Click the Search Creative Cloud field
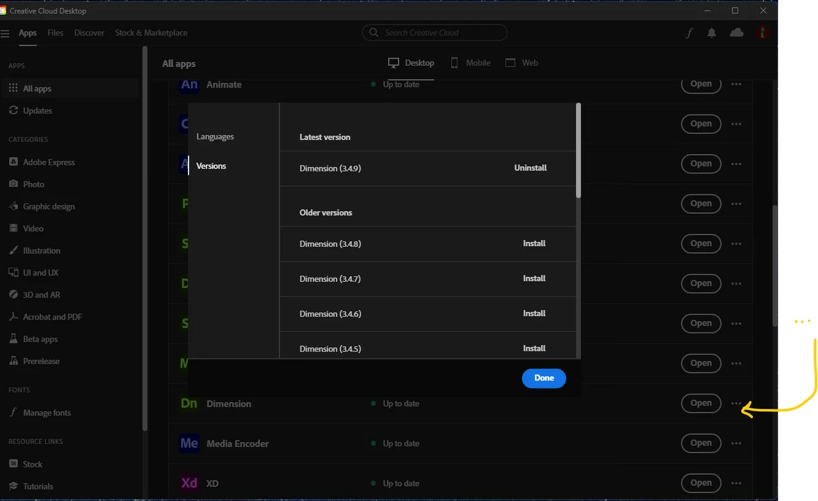The width and height of the screenshot is (818, 501). tap(435, 33)
